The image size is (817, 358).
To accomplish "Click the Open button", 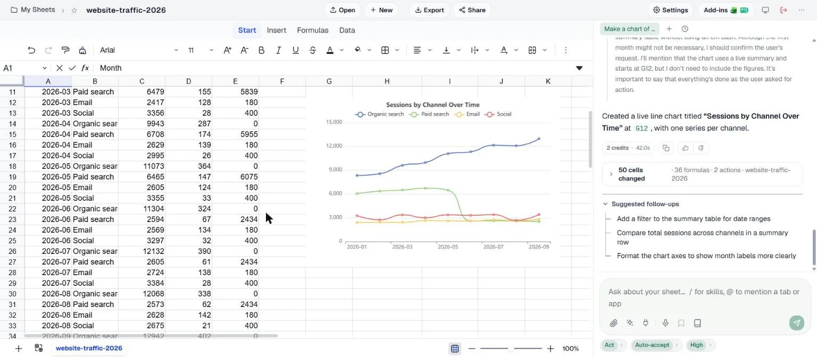I will tap(343, 10).
